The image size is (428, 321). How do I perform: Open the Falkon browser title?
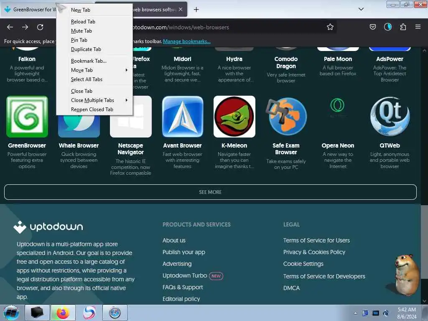click(27, 59)
